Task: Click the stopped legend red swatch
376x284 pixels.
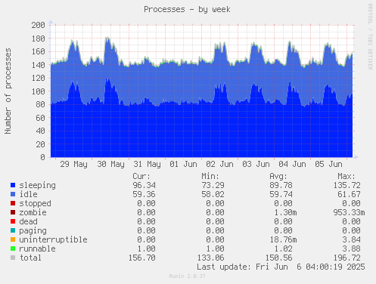Action: pyautogui.click(x=13, y=203)
